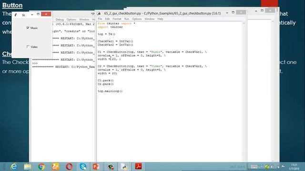Image resolution: width=305 pixels, height=171 pixels.
Task: Click the "top.mainloop()" line in editor
Action: pos(110,91)
